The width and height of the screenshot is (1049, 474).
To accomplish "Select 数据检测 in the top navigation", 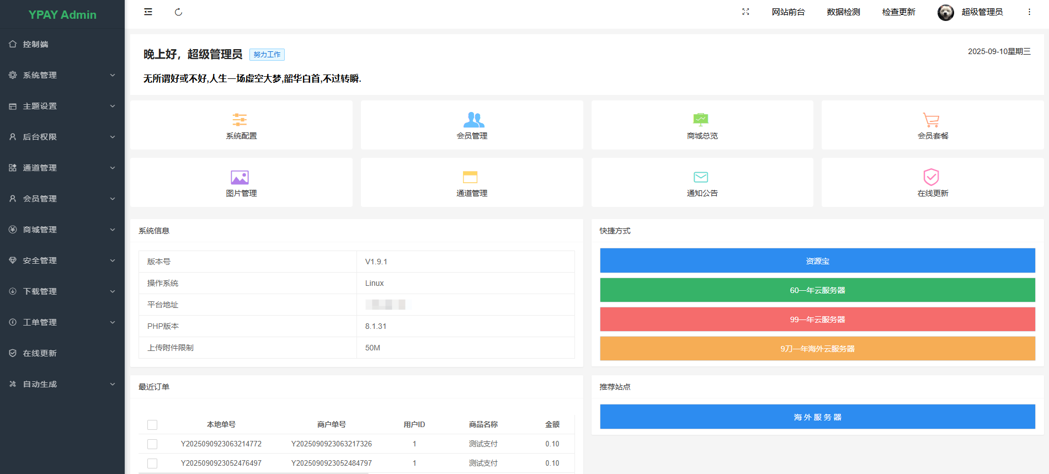I will (x=843, y=12).
